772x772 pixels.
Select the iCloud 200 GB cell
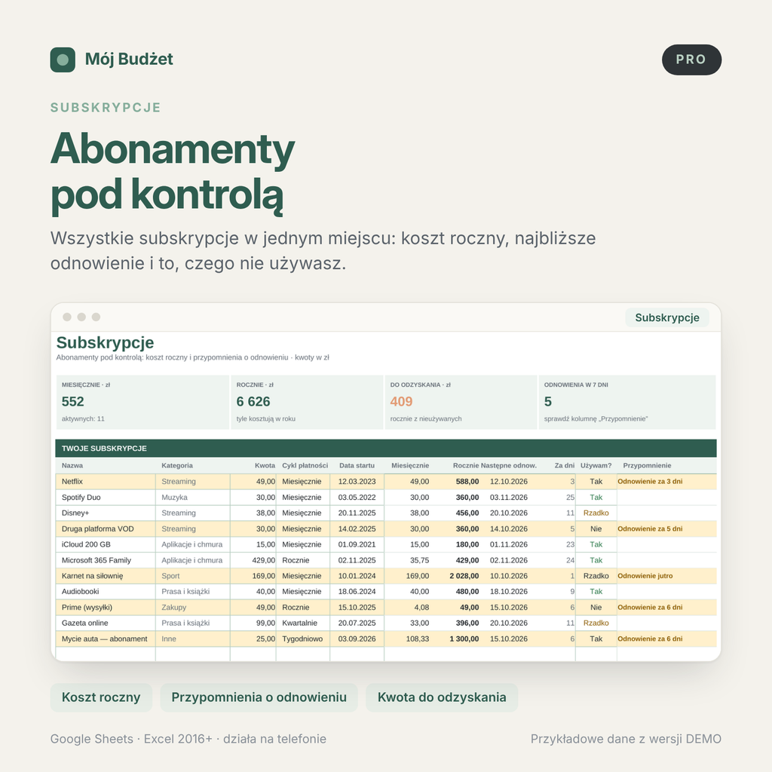[x=106, y=544]
